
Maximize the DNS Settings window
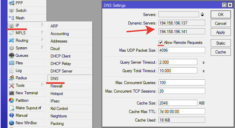[224, 5]
